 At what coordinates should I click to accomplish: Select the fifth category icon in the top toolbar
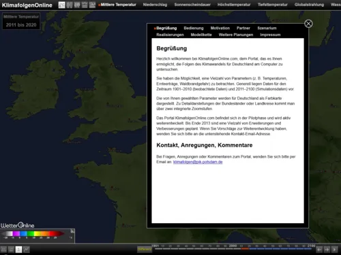click(92, 5)
